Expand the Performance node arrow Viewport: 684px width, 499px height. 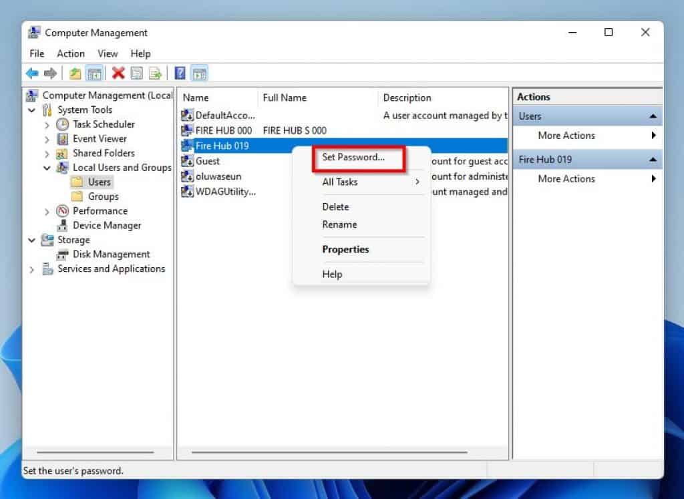coord(47,212)
